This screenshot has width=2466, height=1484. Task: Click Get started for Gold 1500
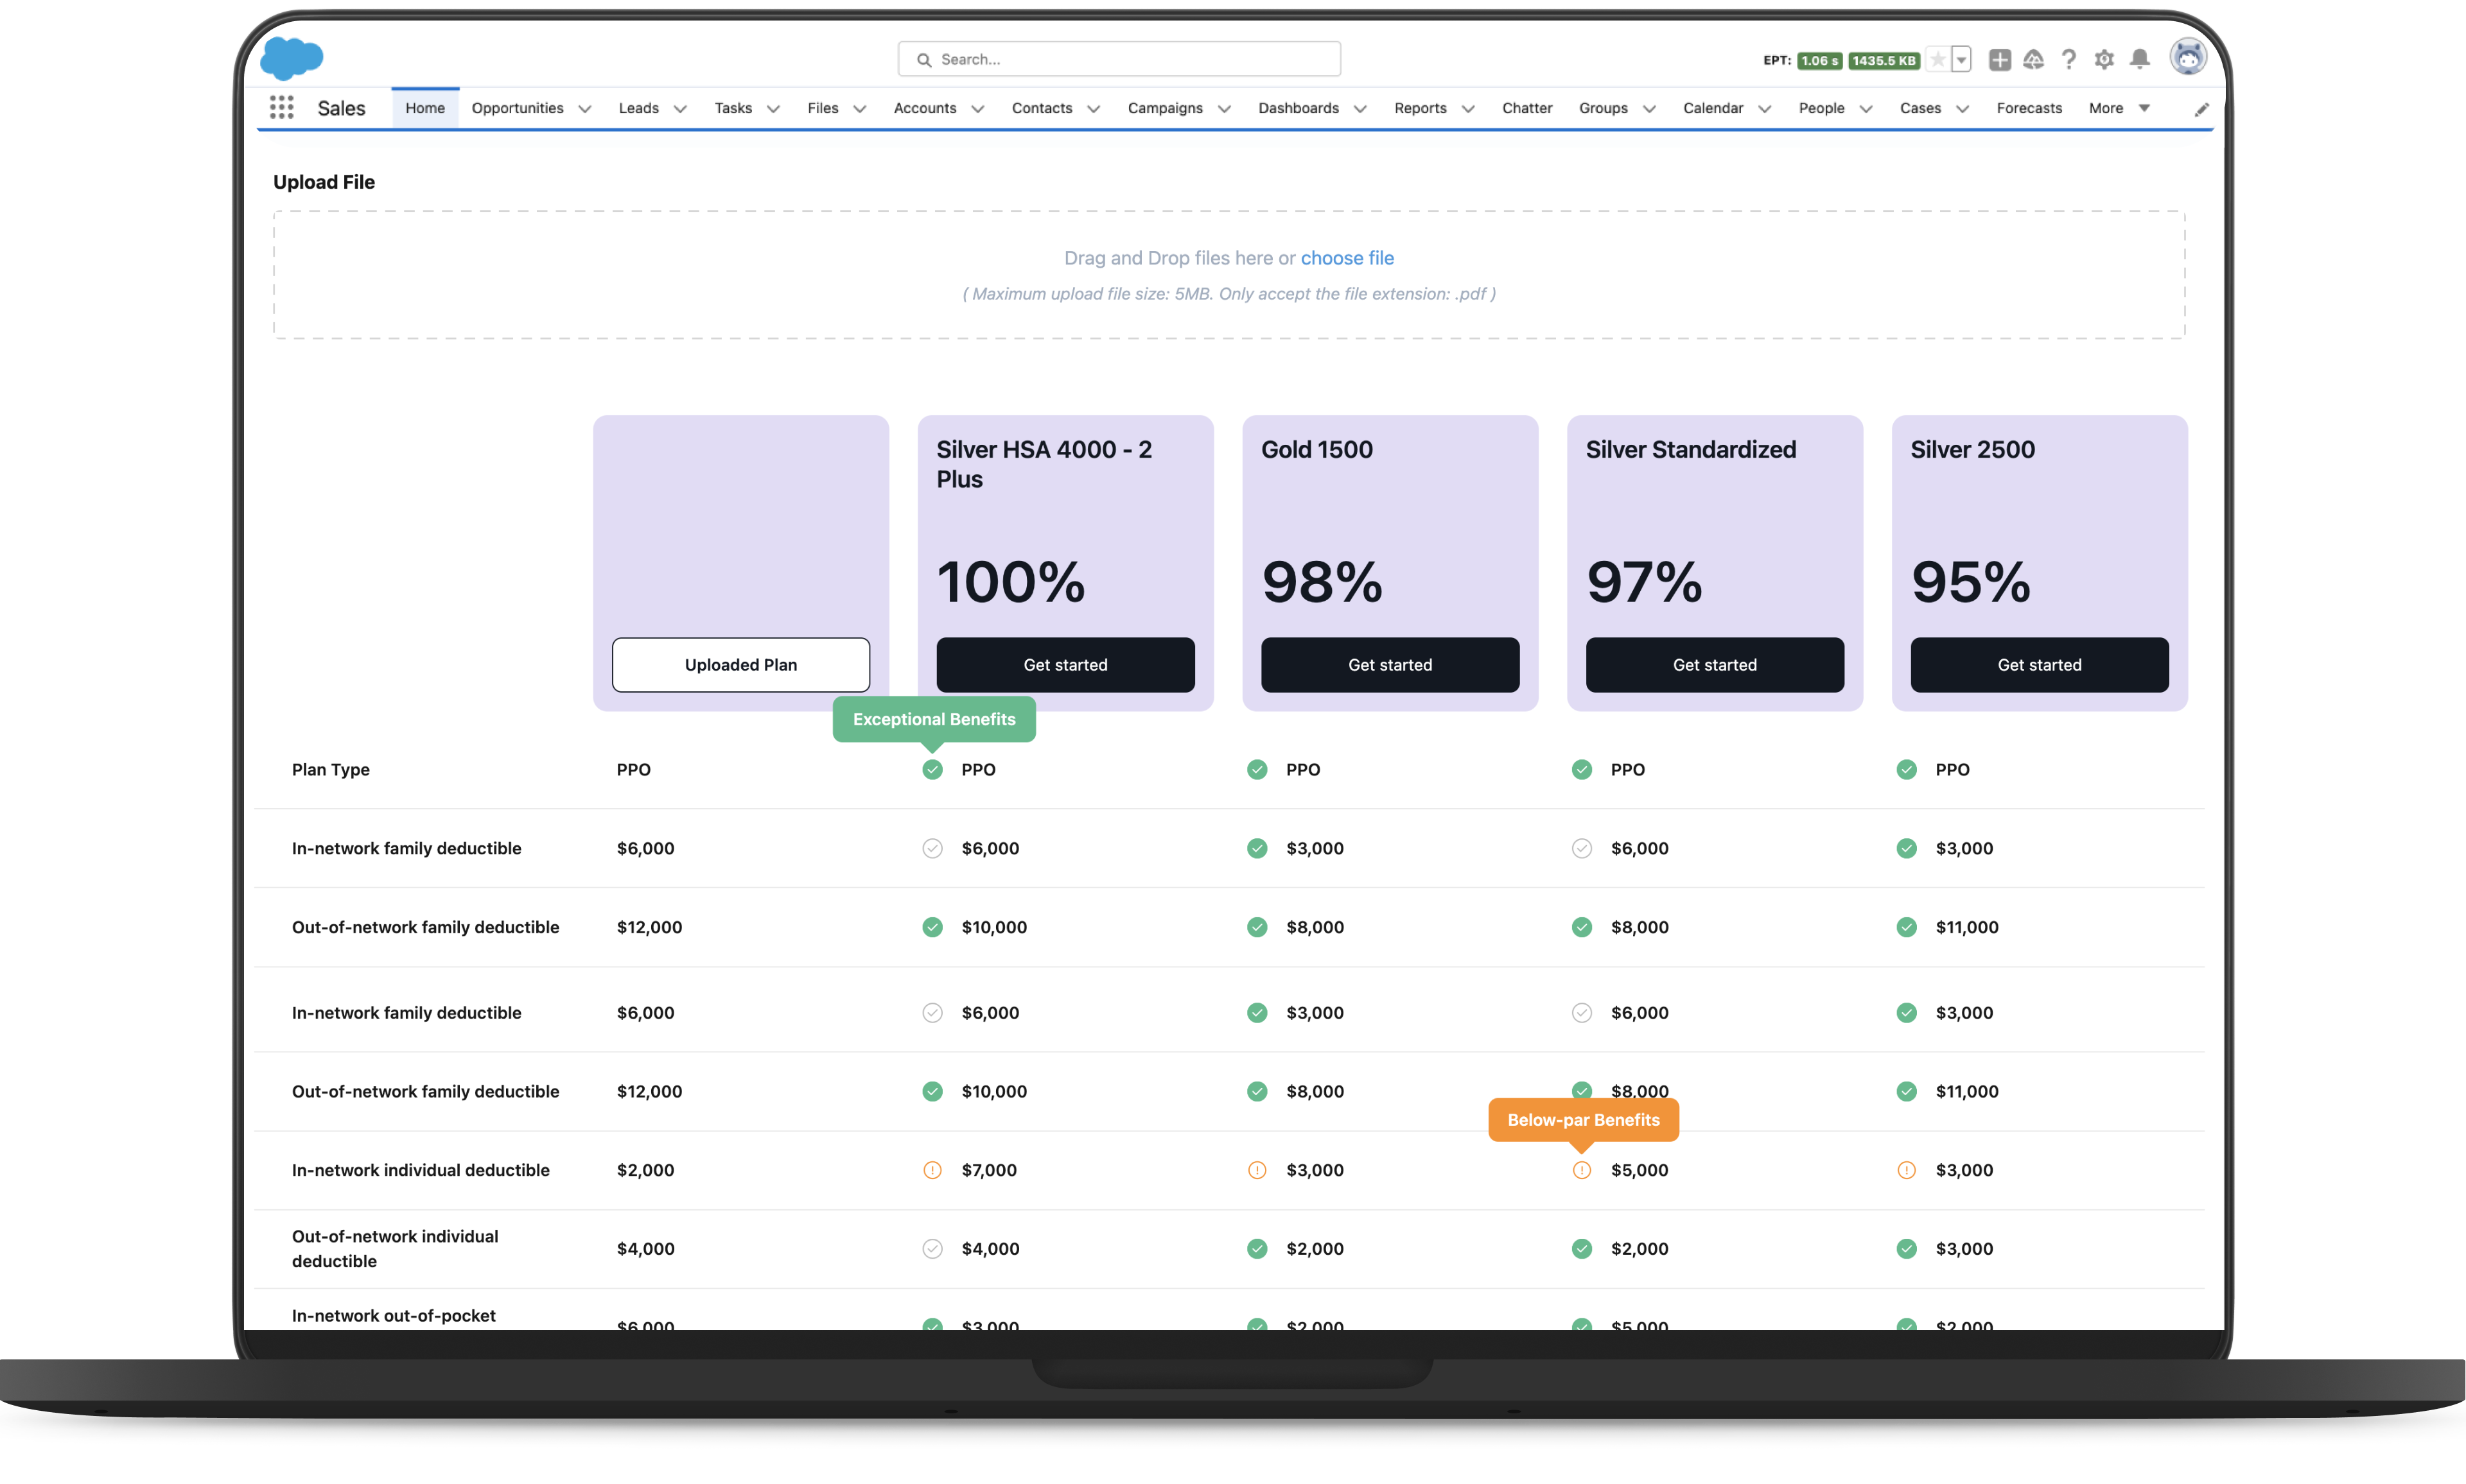pyautogui.click(x=1388, y=665)
